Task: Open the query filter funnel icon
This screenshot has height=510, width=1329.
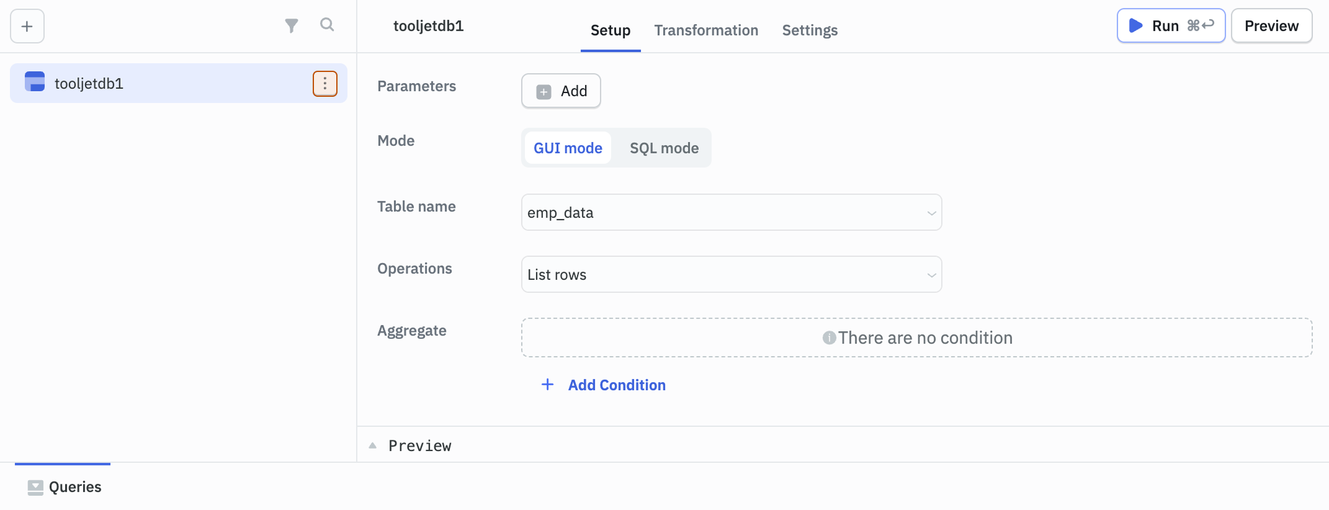Action: (292, 25)
